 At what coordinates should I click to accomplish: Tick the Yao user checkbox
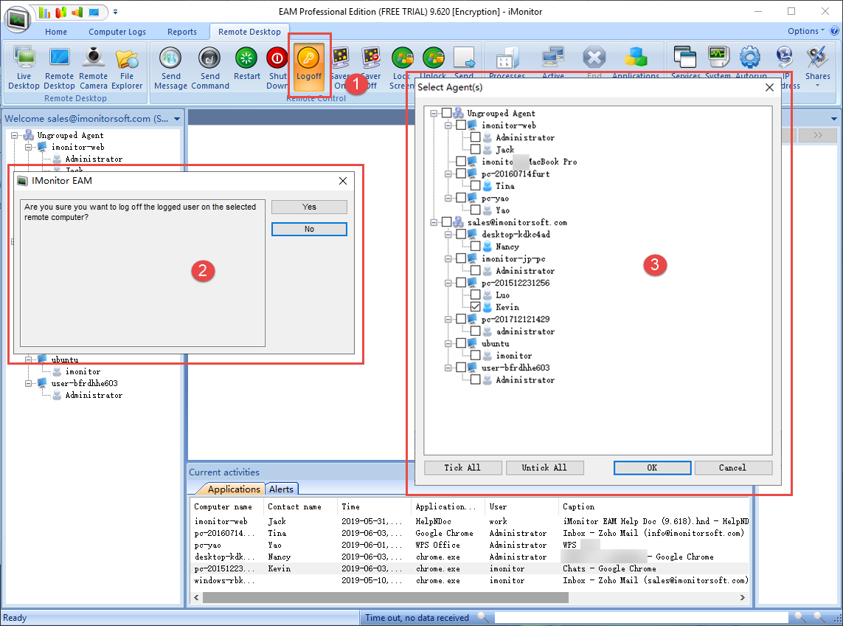pos(475,210)
